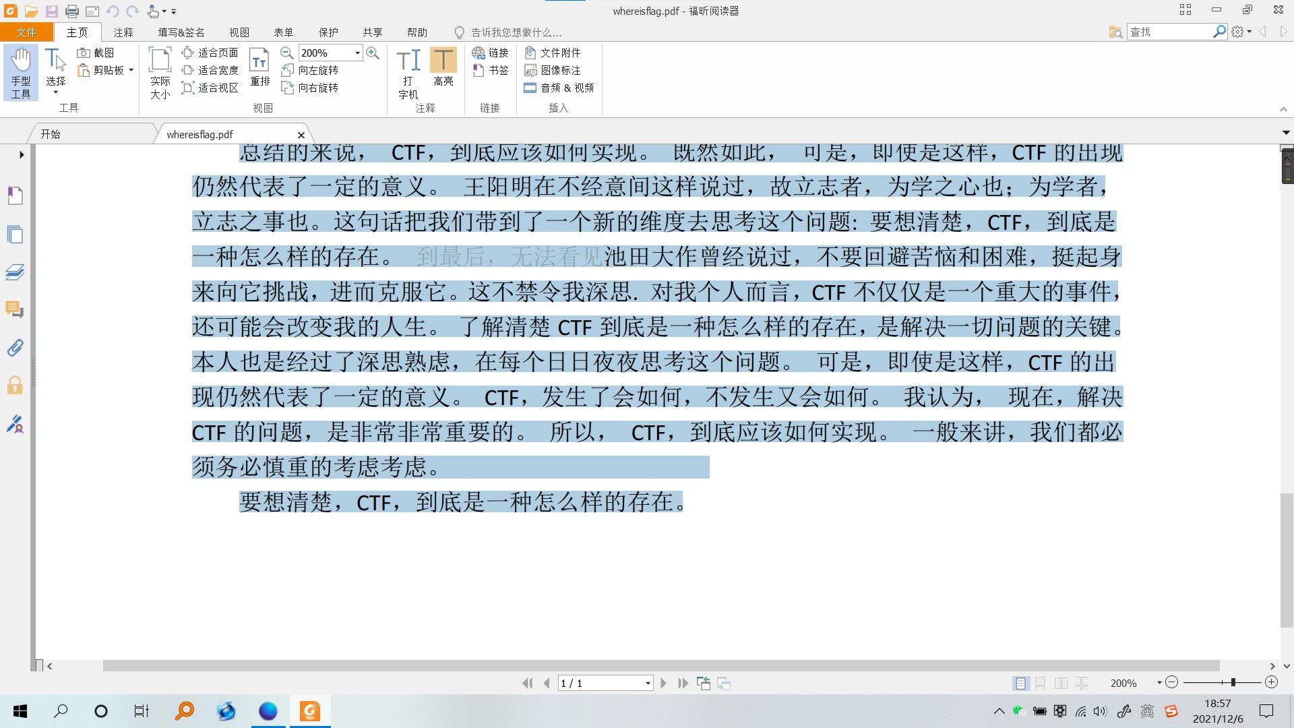Open the comments panel in sidebar
Screen dimensions: 1294x728
(15, 309)
